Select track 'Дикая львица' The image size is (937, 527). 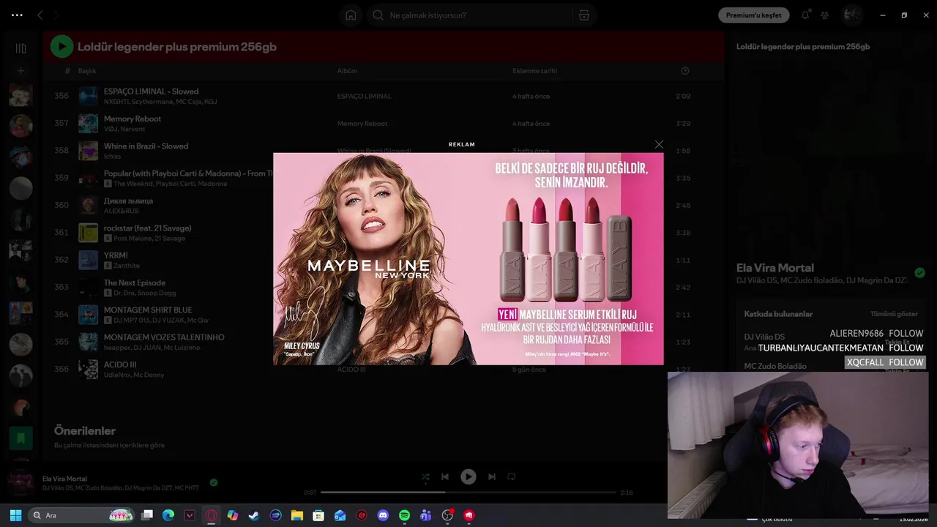[x=128, y=201]
